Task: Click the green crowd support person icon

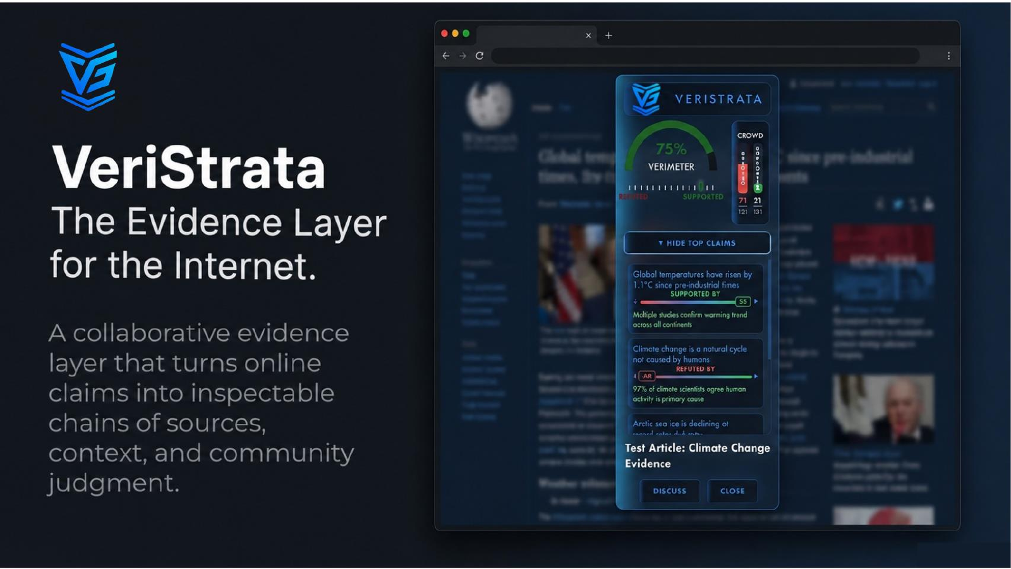Action: pos(758,188)
